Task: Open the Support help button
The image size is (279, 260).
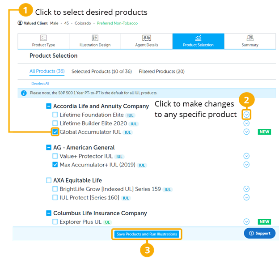Action: click(x=260, y=233)
